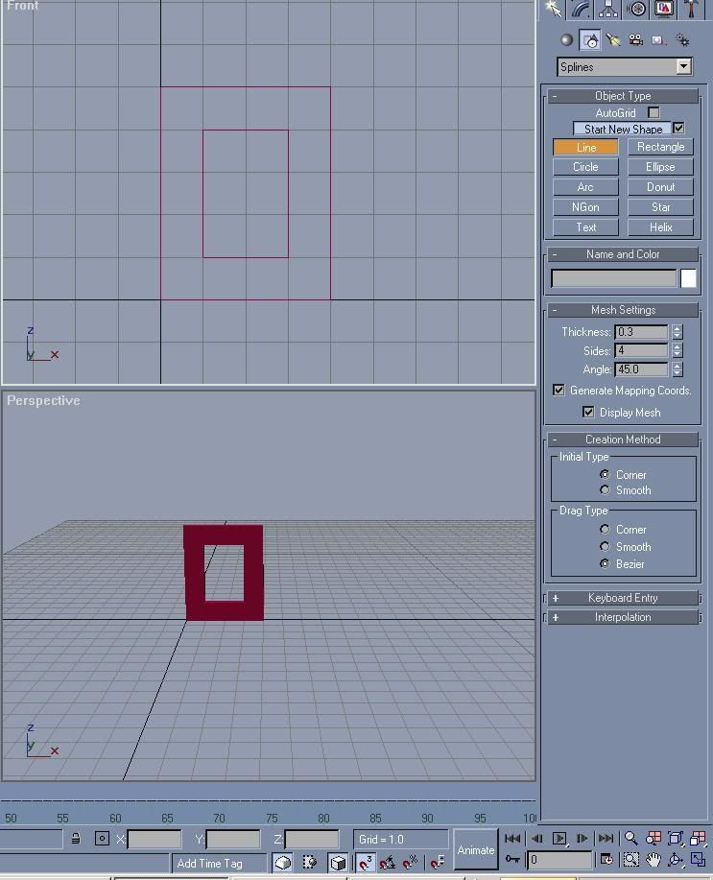
Task: Click the Thickness value field
Action: pyautogui.click(x=641, y=332)
